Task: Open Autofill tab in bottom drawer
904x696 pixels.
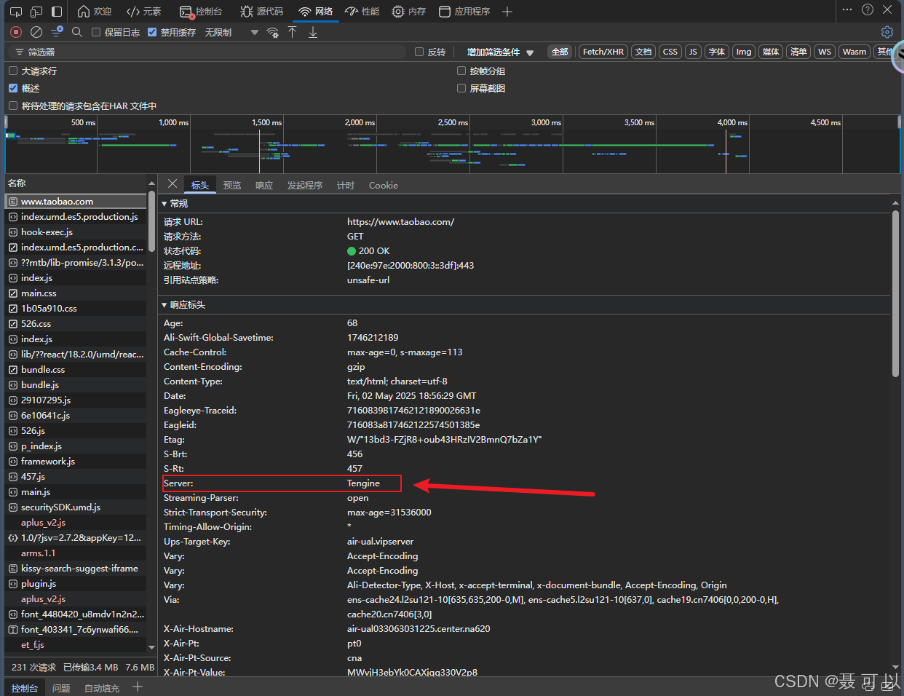Action: [x=102, y=688]
